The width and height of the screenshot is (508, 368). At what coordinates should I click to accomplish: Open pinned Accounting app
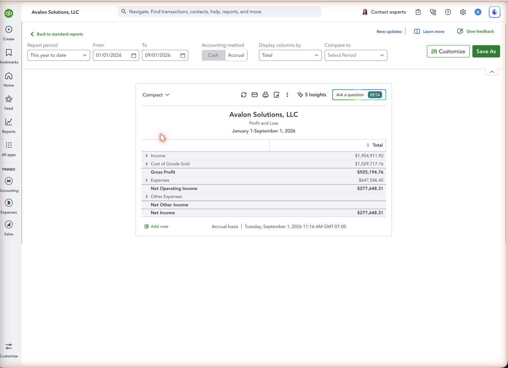click(9, 185)
